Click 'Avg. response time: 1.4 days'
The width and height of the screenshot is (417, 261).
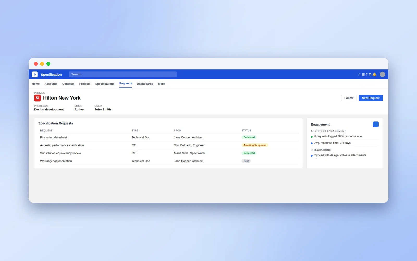click(x=332, y=143)
